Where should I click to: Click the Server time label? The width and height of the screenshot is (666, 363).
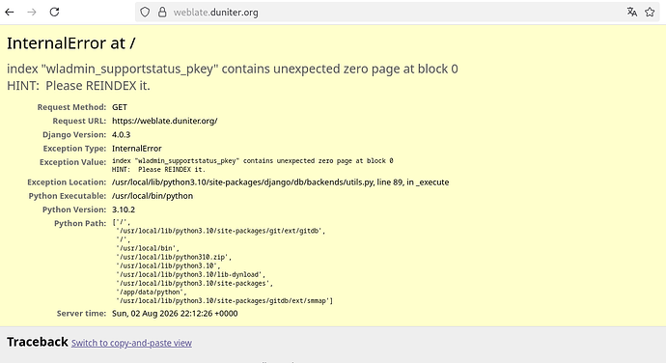[x=81, y=314]
